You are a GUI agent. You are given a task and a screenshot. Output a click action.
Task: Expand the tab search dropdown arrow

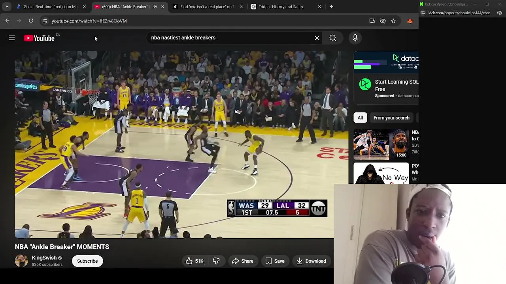coord(7,7)
